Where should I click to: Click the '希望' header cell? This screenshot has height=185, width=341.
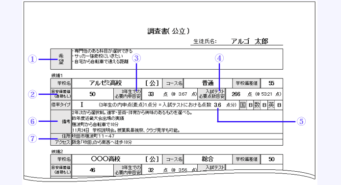pyautogui.click(x=61, y=59)
